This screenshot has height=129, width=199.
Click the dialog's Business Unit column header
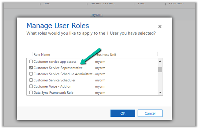click(106, 55)
